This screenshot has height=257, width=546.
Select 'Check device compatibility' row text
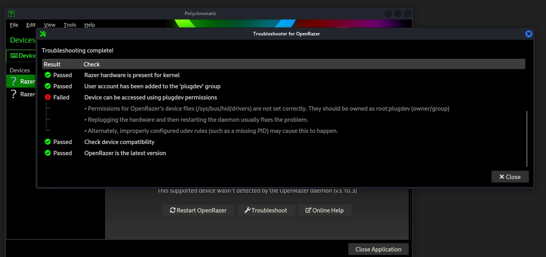click(119, 142)
